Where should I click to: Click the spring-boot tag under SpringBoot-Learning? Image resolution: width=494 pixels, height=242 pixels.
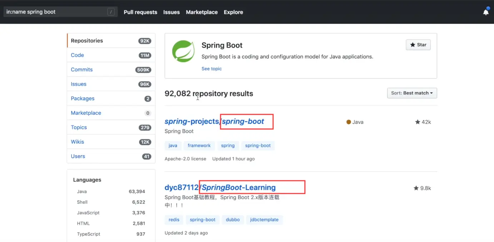tap(203, 220)
